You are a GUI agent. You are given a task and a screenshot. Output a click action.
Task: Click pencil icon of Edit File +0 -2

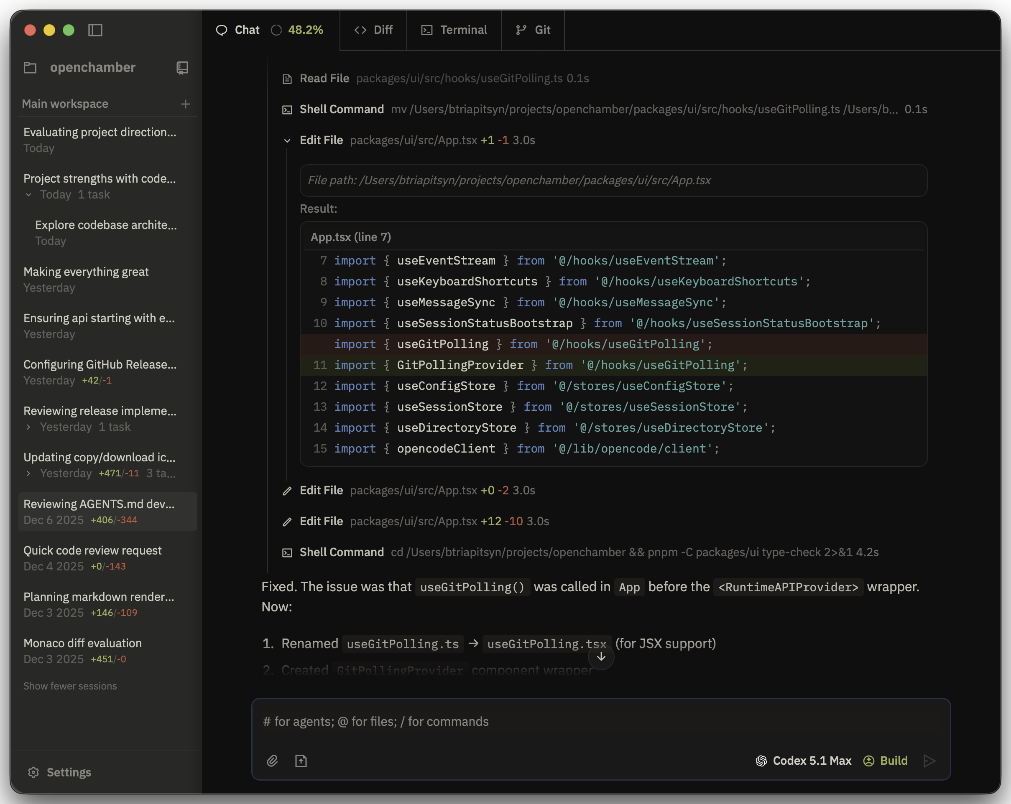tap(287, 491)
